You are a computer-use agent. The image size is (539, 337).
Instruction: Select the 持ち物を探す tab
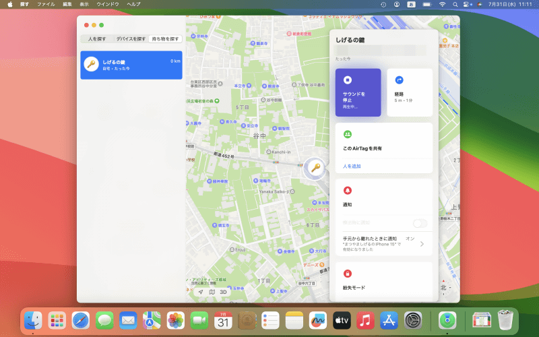(x=165, y=39)
